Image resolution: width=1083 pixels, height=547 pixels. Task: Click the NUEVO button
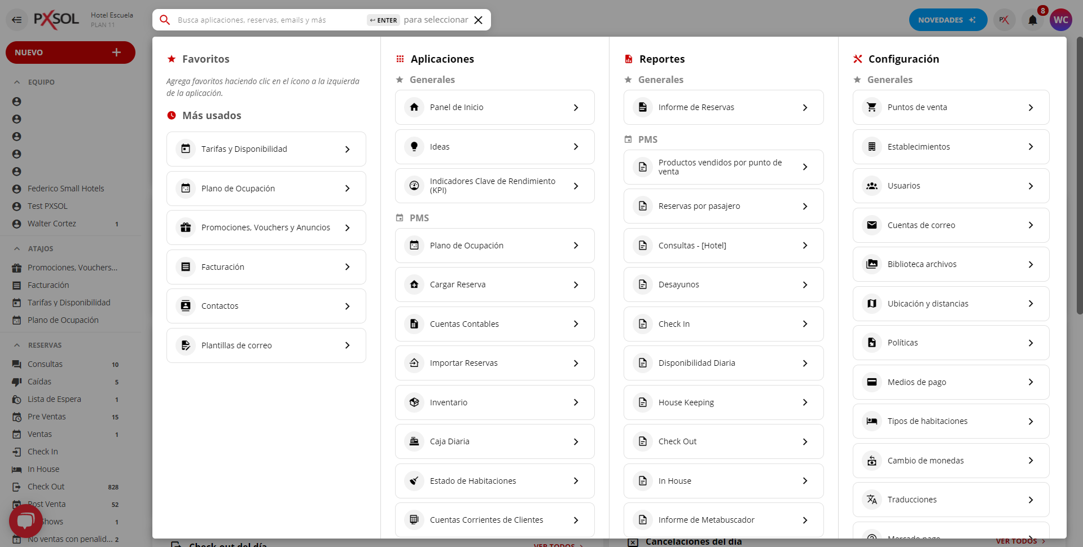(x=70, y=52)
